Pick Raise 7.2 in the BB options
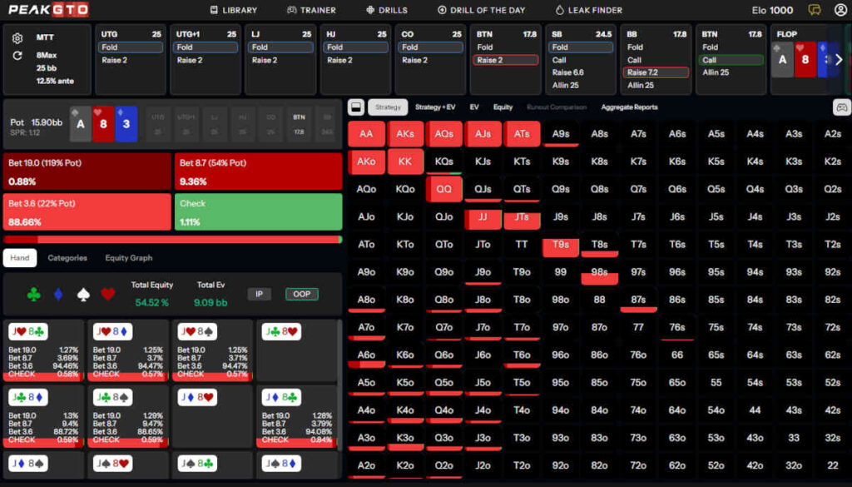The image size is (852, 487). [656, 72]
